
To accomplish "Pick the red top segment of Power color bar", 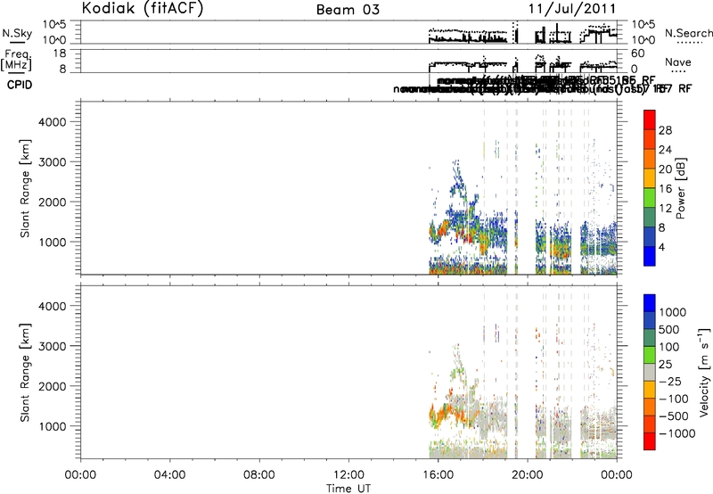I will click(x=650, y=119).
